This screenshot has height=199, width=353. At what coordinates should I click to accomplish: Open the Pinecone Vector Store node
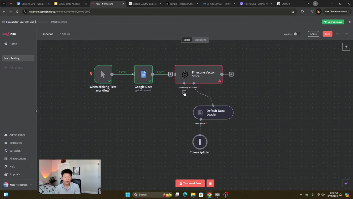(x=199, y=74)
